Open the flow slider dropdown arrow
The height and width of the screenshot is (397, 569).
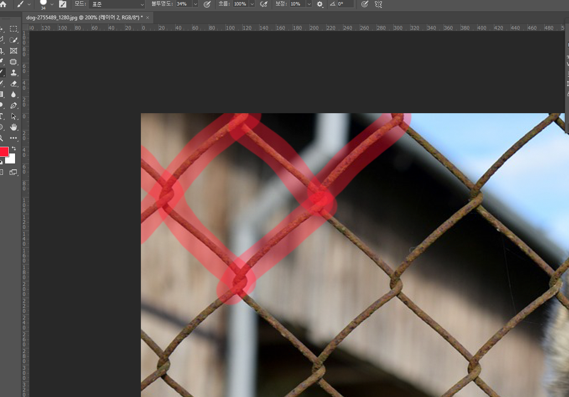[x=252, y=4]
